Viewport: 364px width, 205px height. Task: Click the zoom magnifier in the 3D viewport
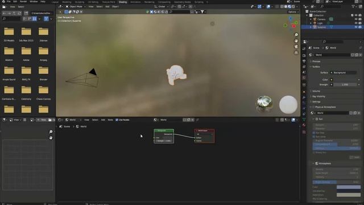tap(296, 35)
